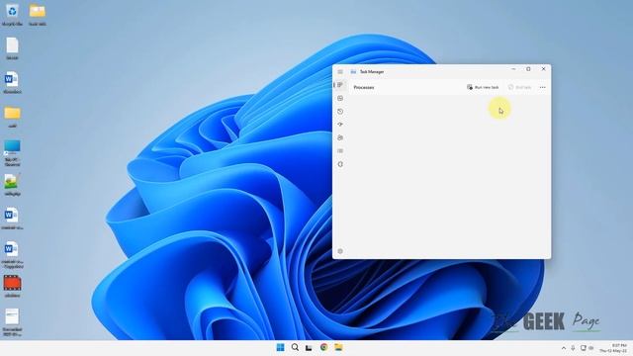Click the End task button

[519, 87]
